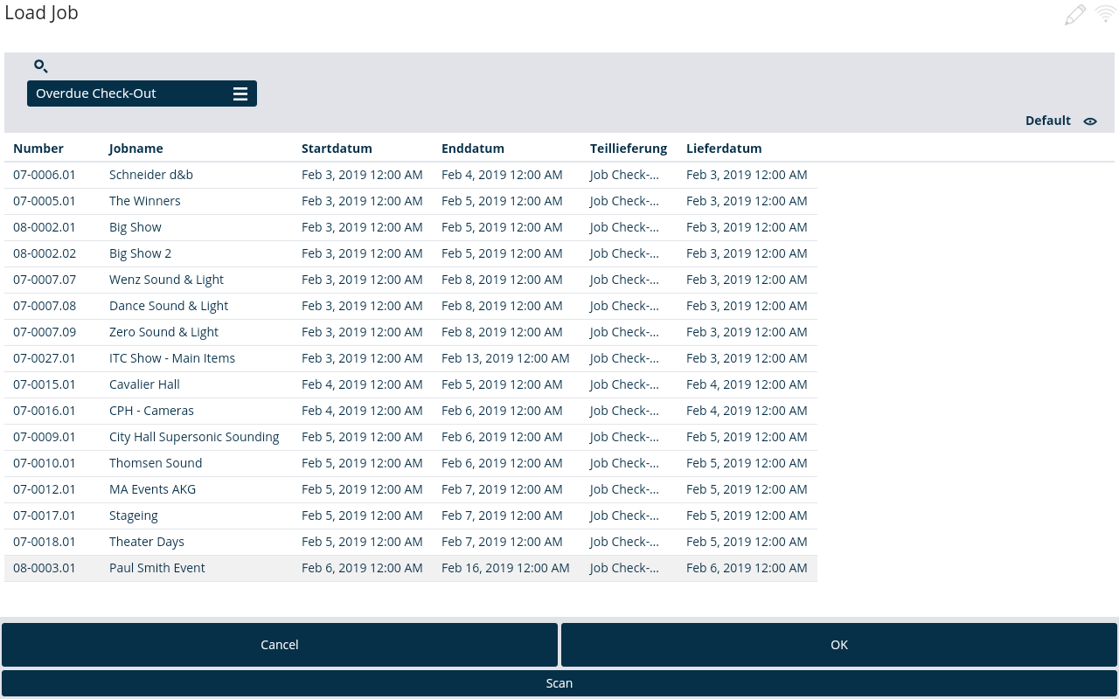Viewport: 1119px width, 699px height.
Task: Toggle the Default view eye icon
Action: 1090,121
